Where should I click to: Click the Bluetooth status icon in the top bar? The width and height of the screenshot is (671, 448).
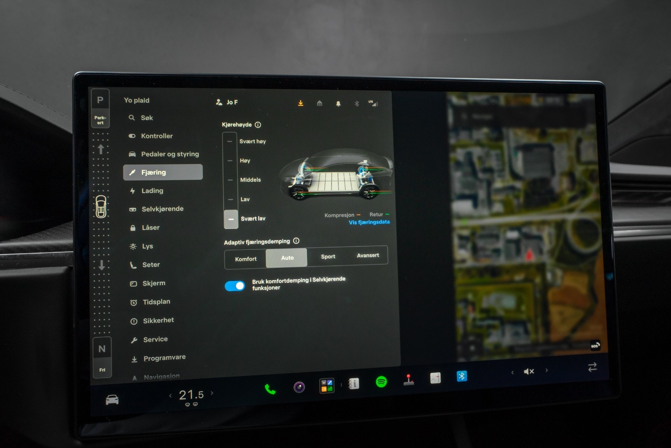(357, 104)
